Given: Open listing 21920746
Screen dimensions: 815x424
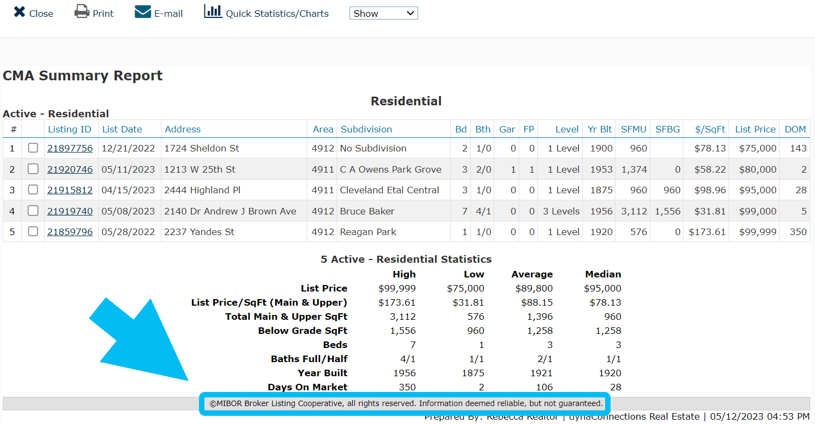Looking at the screenshot, I should point(70,169).
